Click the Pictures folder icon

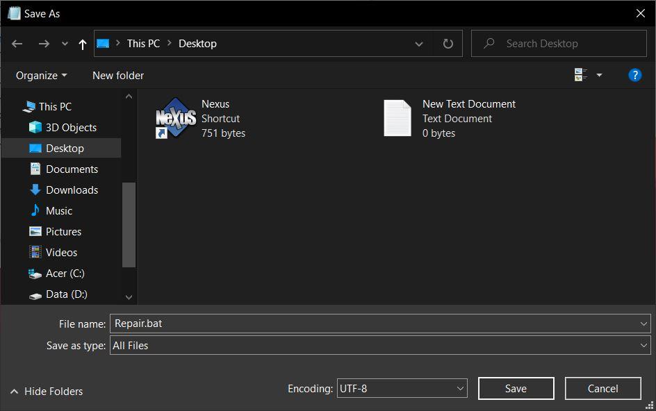point(35,231)
